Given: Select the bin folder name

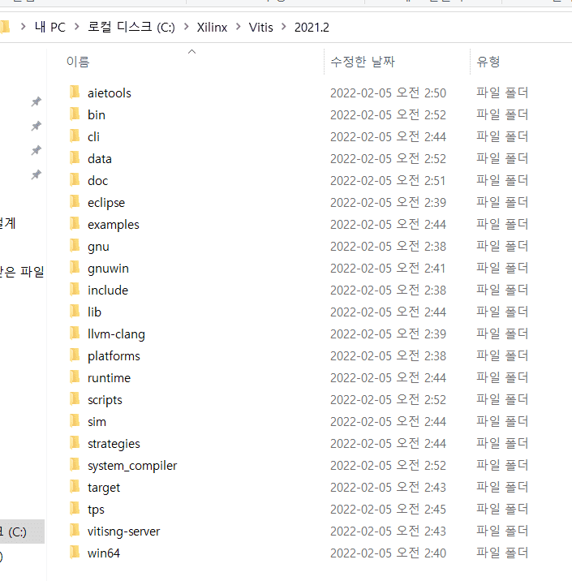Looking at the screenshot, I should (x=97, y=115).
